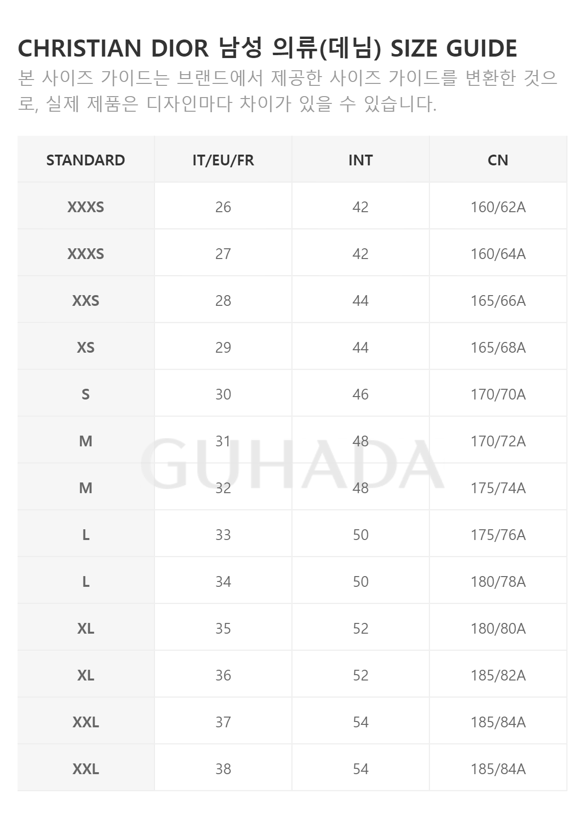This screenshot has height=840, width=585.
Task: Click the IT/EU/FR value 26
Action: click(x=223, y=206)
